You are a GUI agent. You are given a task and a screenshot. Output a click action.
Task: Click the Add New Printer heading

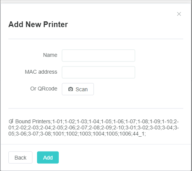click(38, 24)
